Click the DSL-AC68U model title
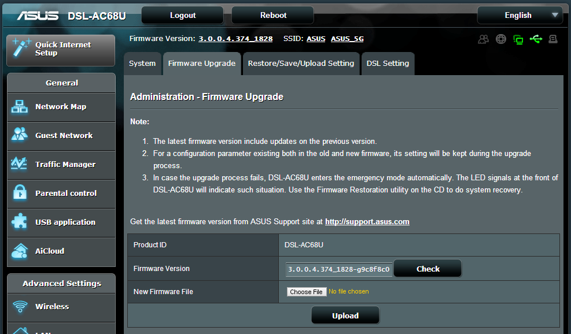 (x=97, y=16)
